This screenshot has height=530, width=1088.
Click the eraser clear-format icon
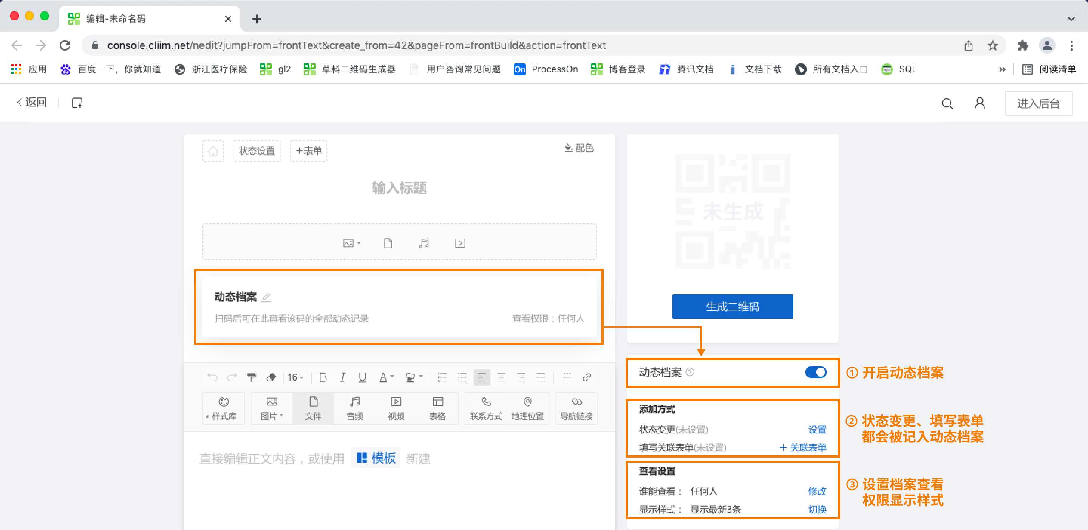271,377
